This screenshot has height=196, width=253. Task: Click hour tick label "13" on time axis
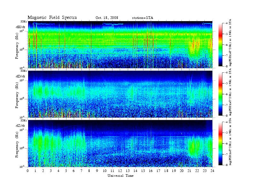(128, 171)
